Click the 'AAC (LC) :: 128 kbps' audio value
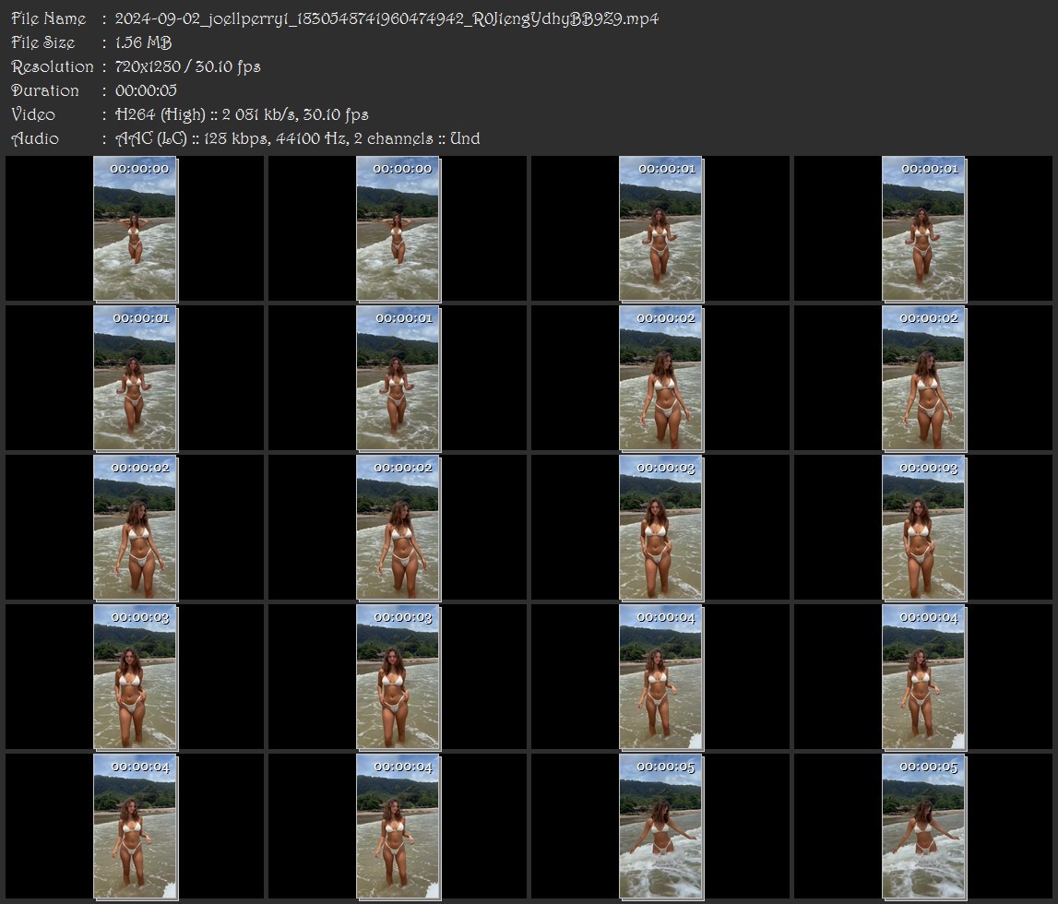The height and width of the screenshot is (904, 1058). (x=298, y=139)
